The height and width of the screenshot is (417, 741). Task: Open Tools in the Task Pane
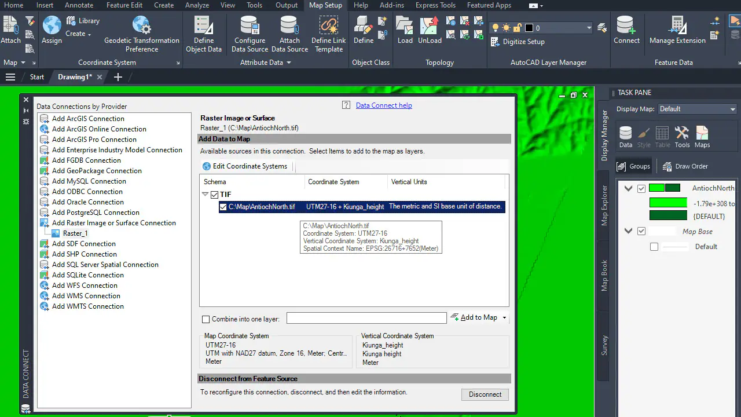click(x=682, y=137)
